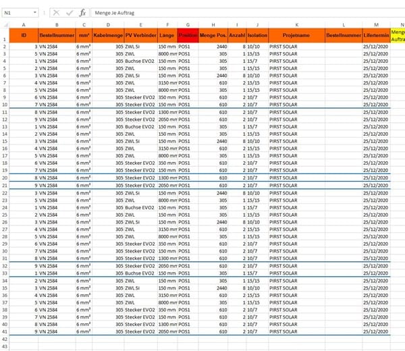Screen dimensions: 405x351
Task: Click the Enter checkmark icon in formula bar
Action: (70, 12)
